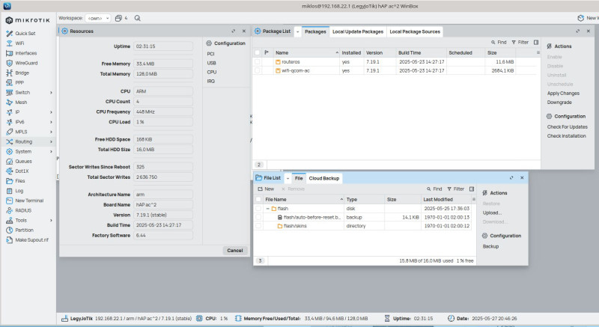
Task: Click the MikroTik logo
Action: pos(28,20)
